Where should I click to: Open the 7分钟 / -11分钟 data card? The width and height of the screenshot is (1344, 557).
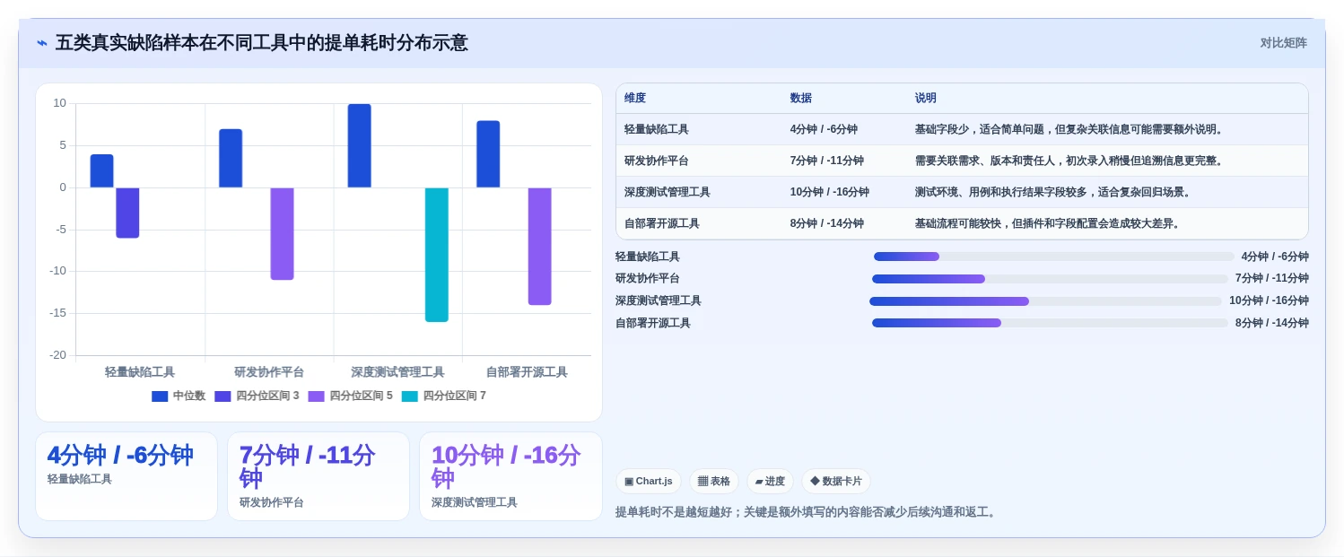[319, 476]
